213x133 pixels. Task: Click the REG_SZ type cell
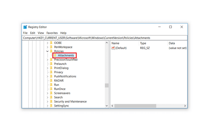[145, 48]
